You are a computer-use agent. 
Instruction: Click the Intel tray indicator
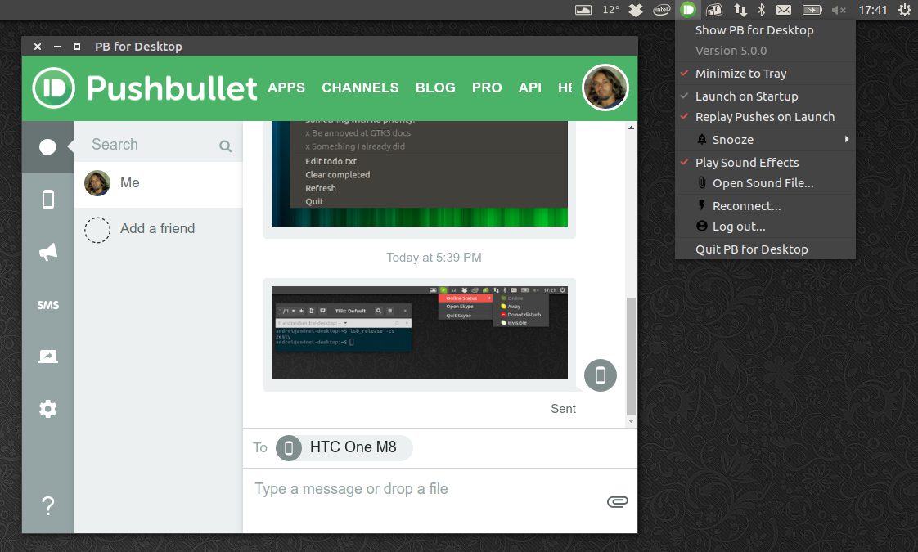[662, 9]
